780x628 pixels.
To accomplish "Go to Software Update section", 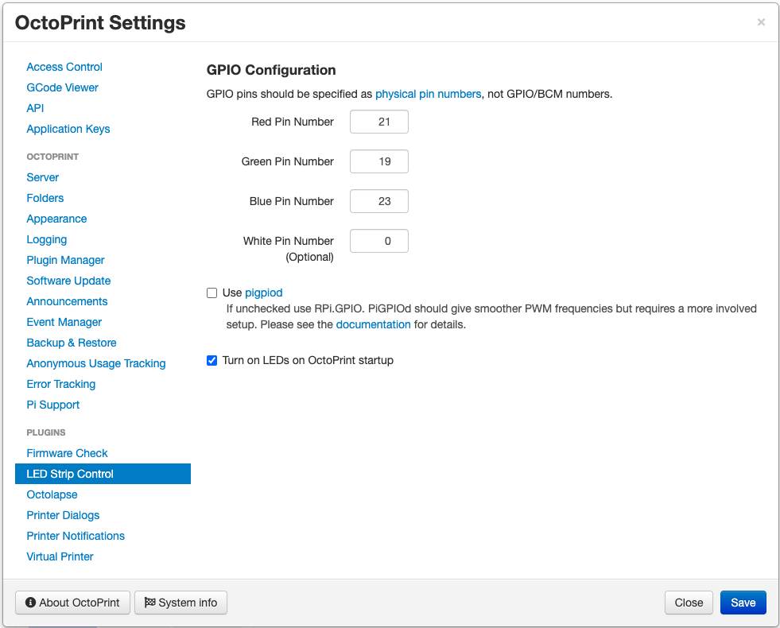I will (x=68, y=281).
